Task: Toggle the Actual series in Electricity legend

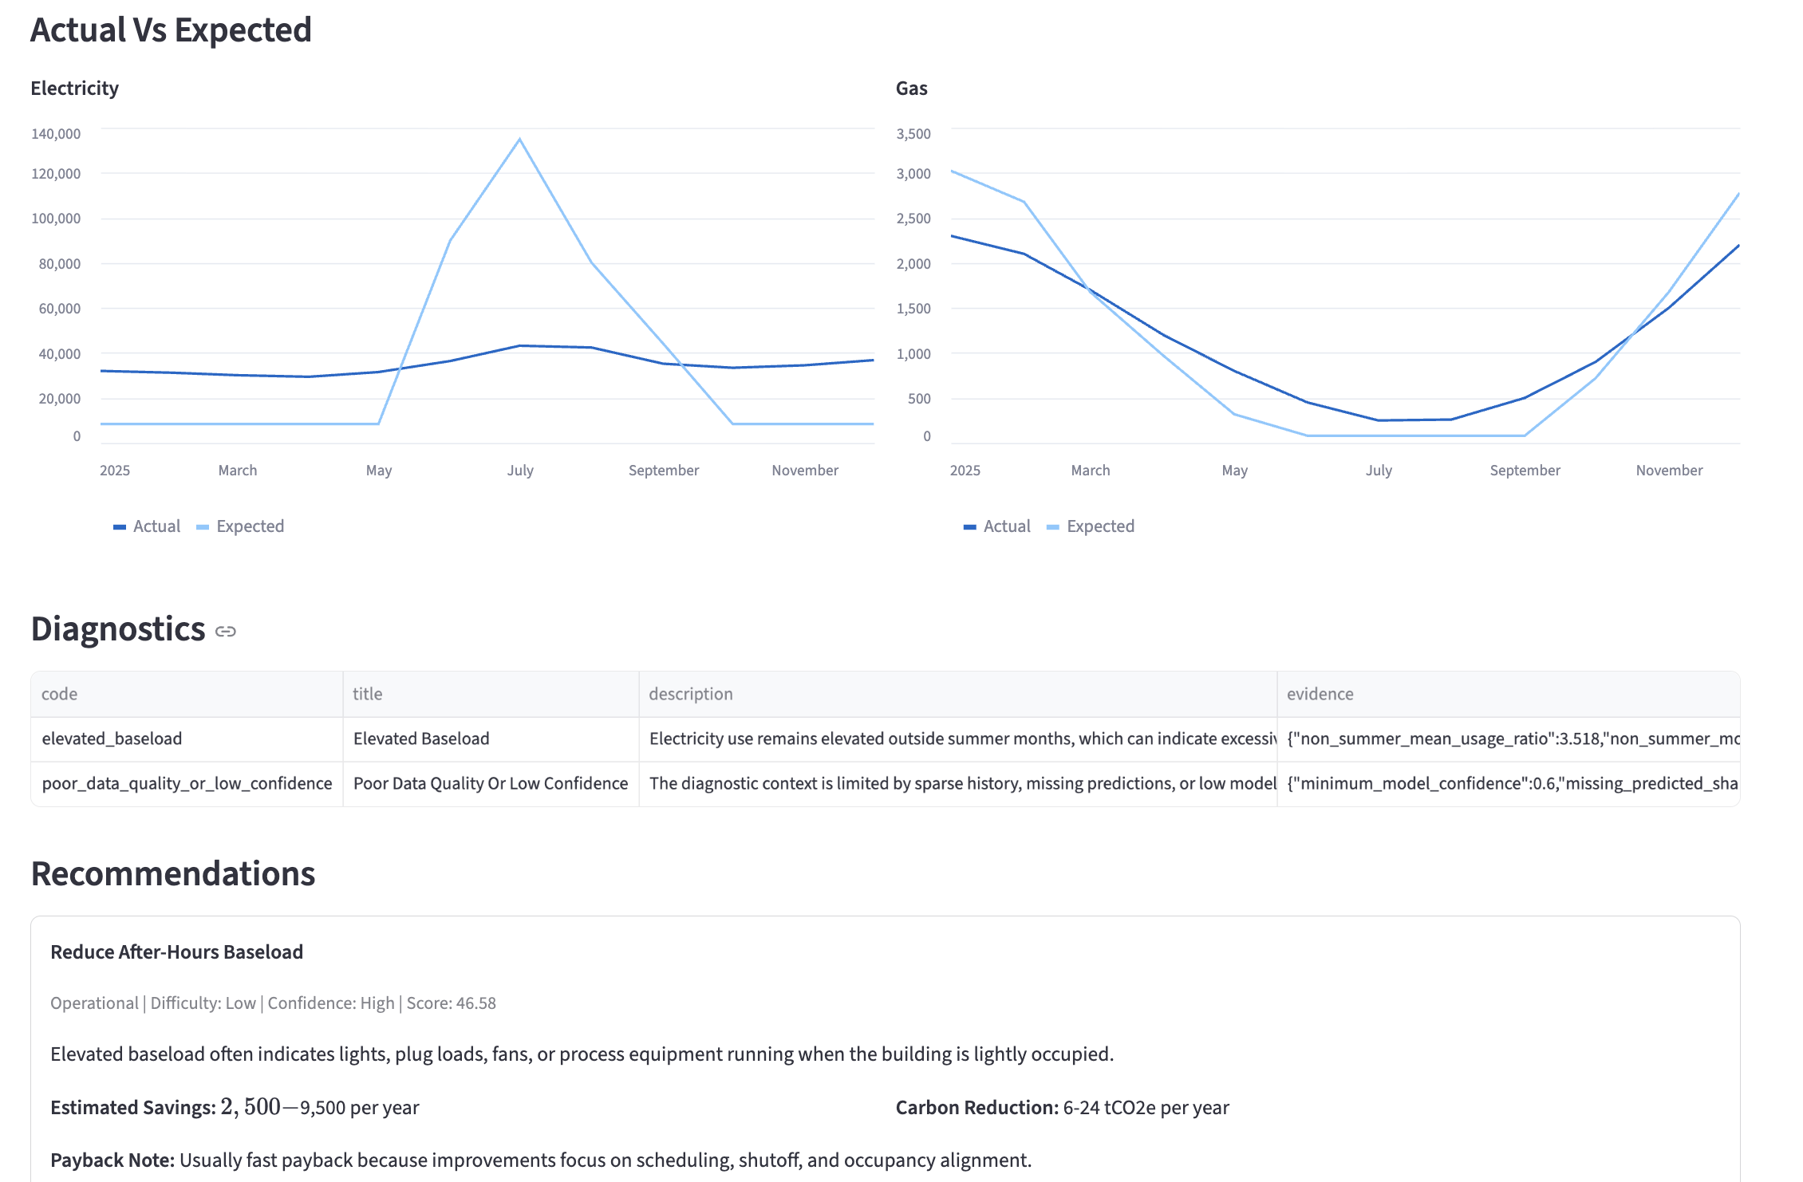Action: [x=156, y=526]
